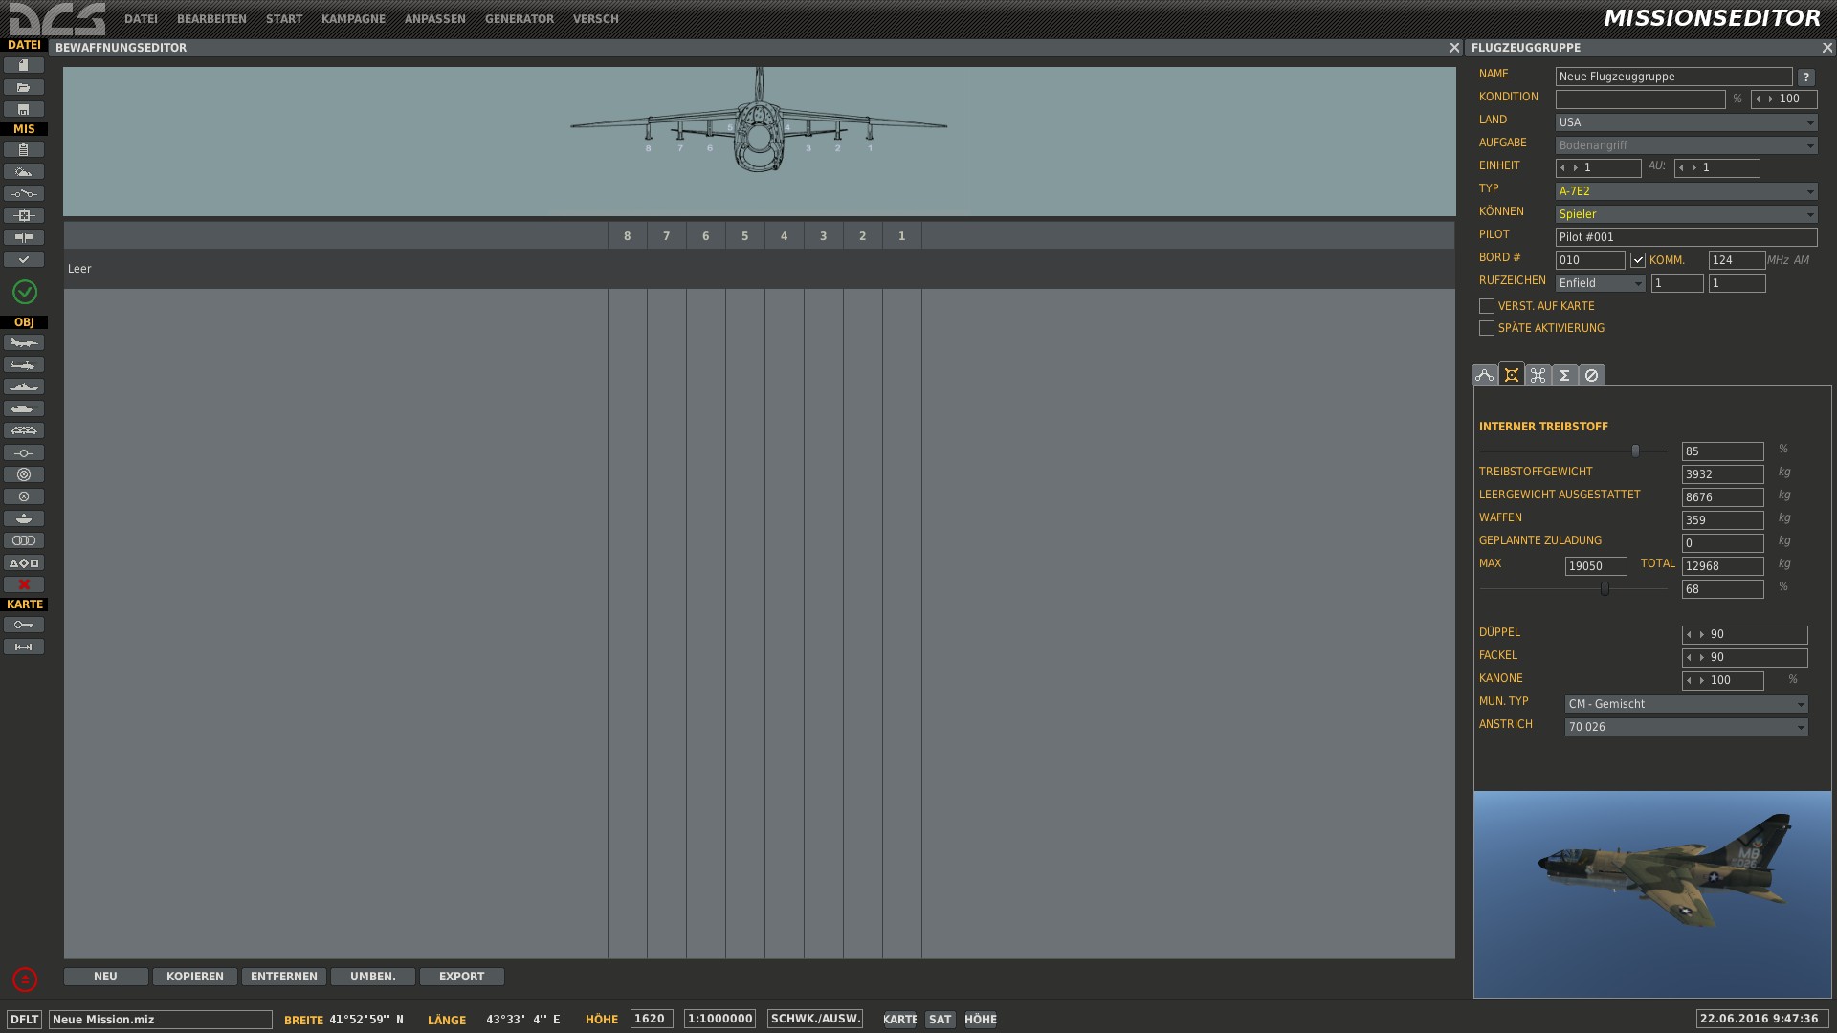1837x1033 pixels.
Task: Click the key icon under KARTE
Action: (24, 625)
